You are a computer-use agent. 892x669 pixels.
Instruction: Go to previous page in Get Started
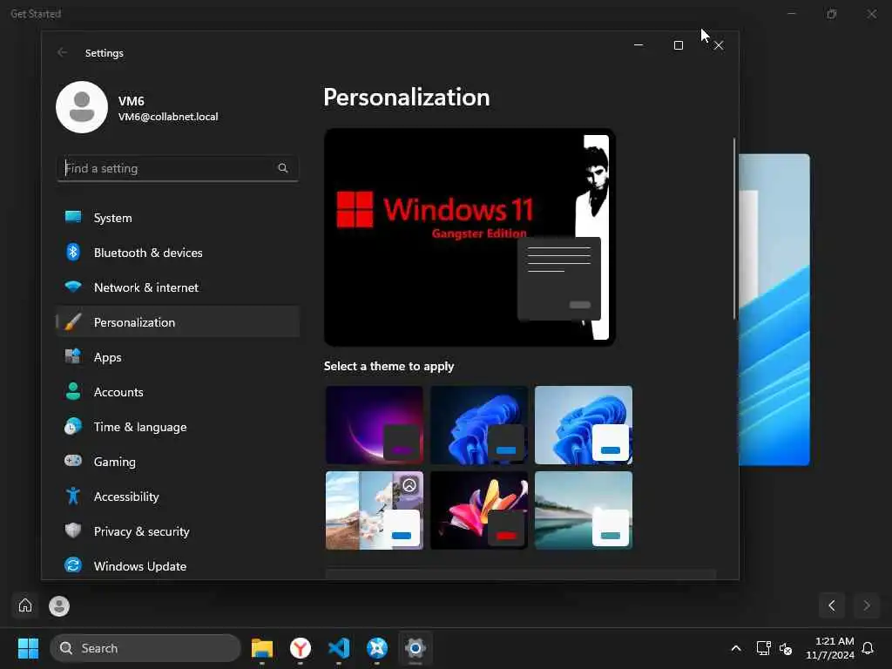click(x=832, y=605)
